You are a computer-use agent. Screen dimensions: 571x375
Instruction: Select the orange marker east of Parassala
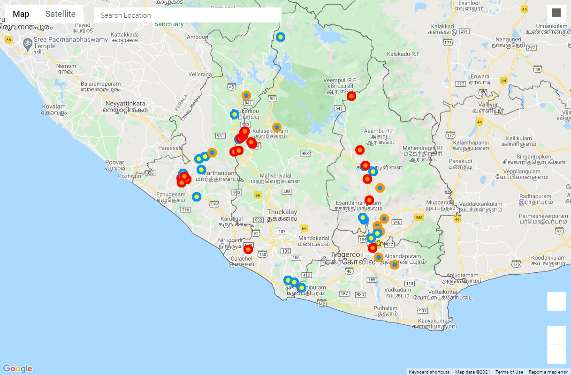pos(212,153)
